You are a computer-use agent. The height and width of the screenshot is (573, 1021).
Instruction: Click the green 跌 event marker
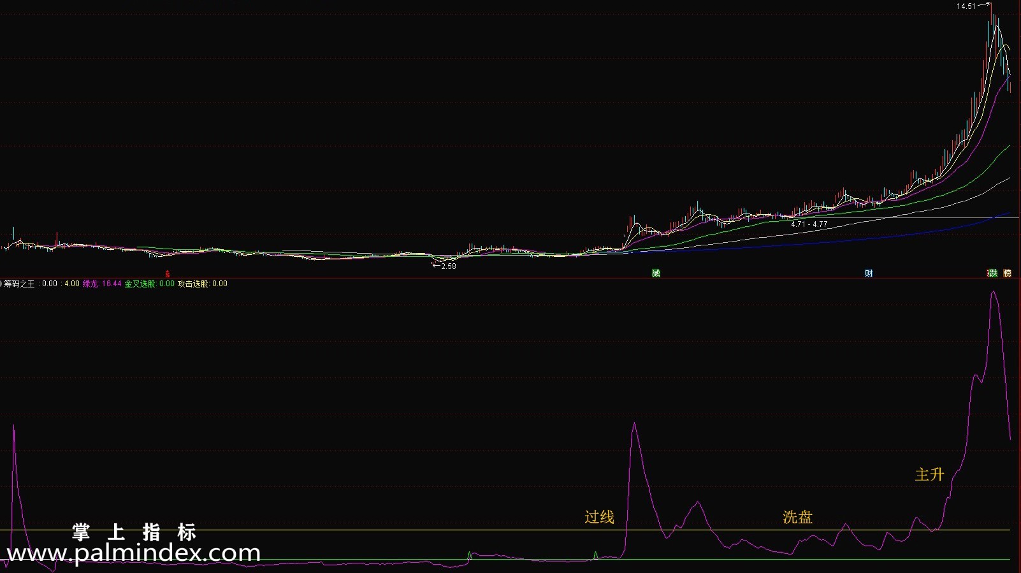(992, 273)
